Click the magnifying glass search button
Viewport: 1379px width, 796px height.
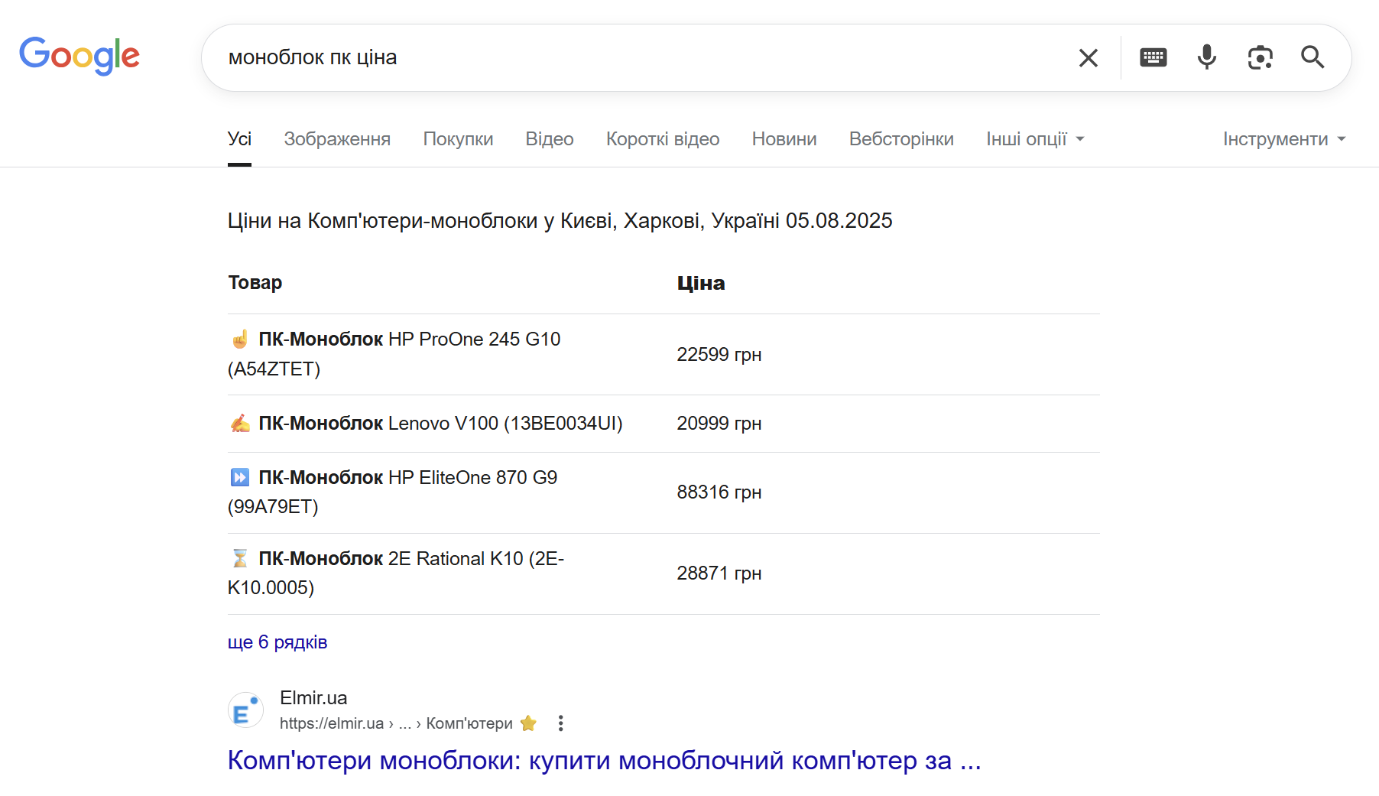(x=1312, y=57)
